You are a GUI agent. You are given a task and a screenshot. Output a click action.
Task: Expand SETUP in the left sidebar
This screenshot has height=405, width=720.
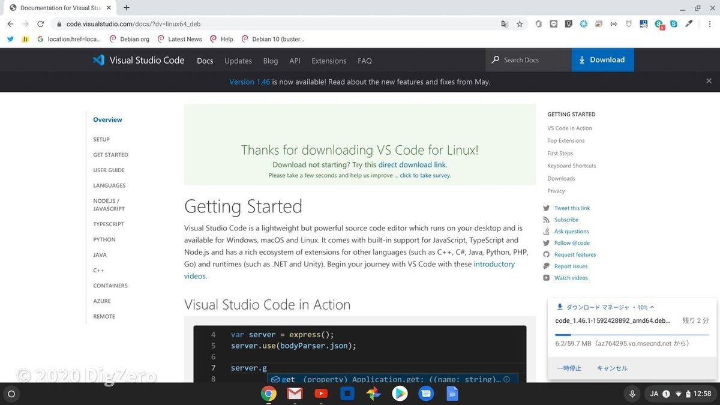(101, 139)
